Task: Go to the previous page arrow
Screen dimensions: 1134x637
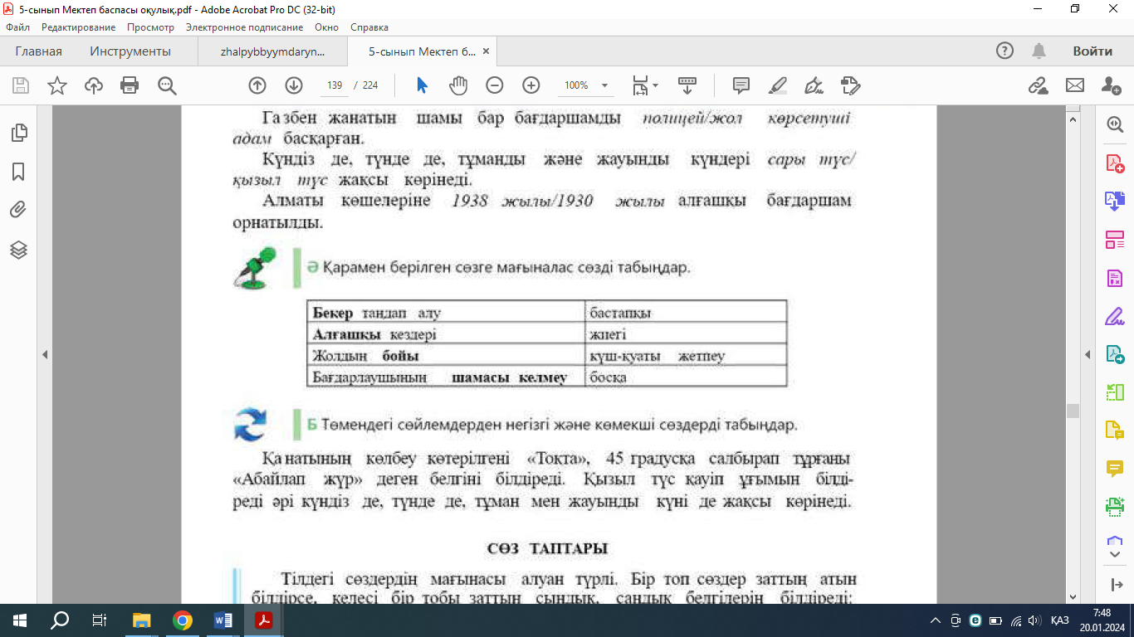Action: pyautogui.click(x=257, y=85)
